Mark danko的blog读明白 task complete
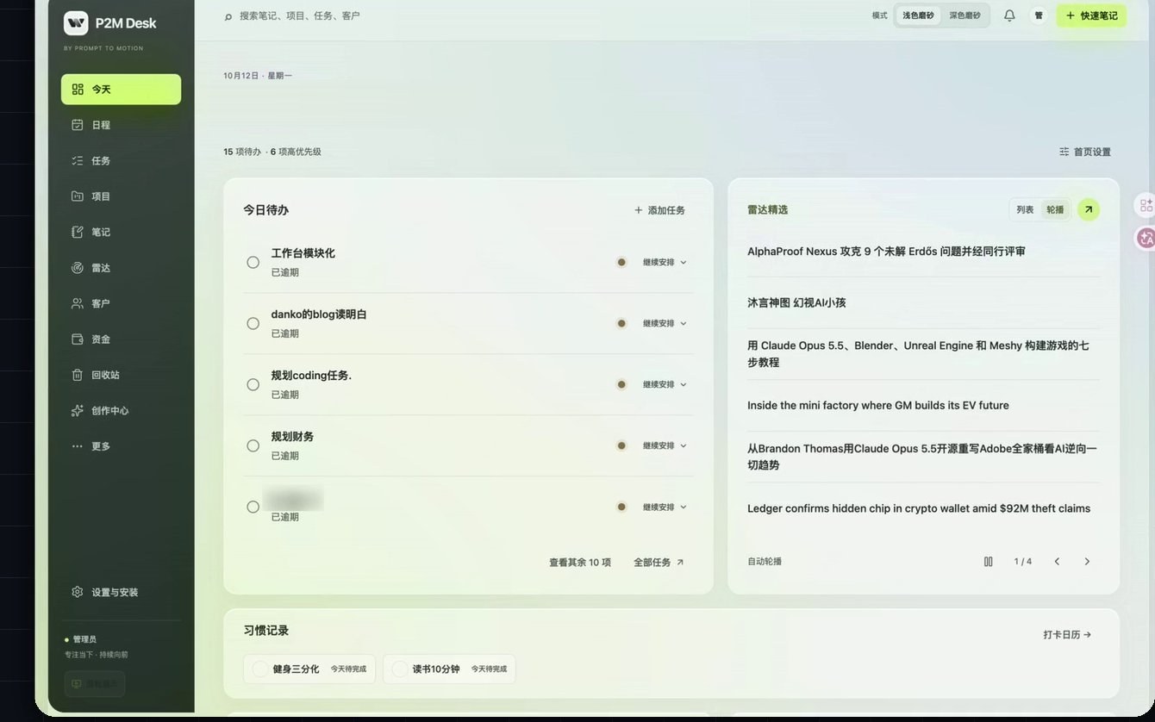The width and height of the screenshot is (1155, 722). point(253,324)
